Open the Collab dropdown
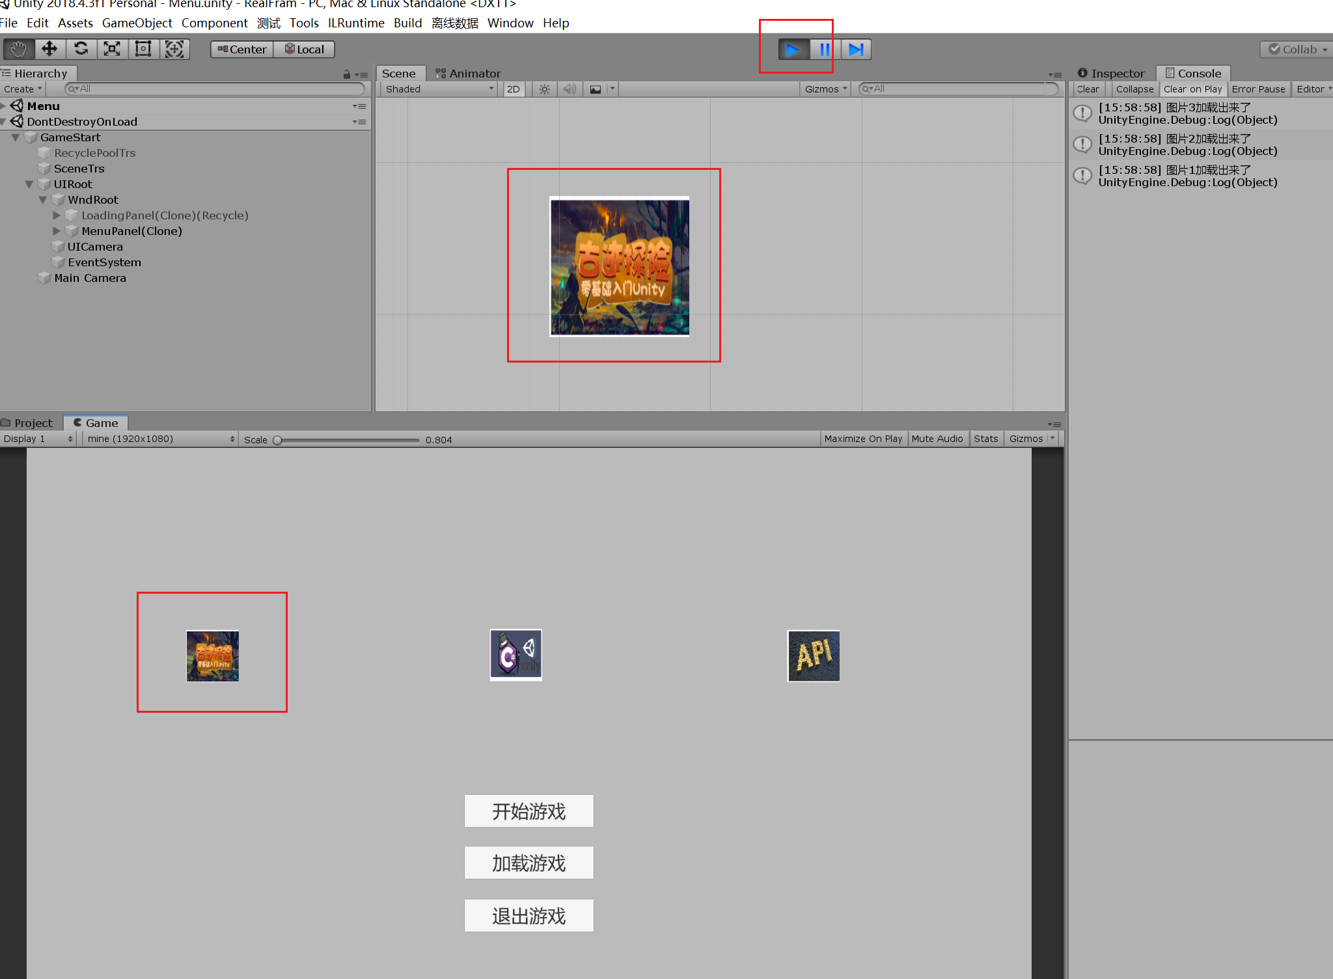Screen dimensions: 1333x979 point(1297,49)
